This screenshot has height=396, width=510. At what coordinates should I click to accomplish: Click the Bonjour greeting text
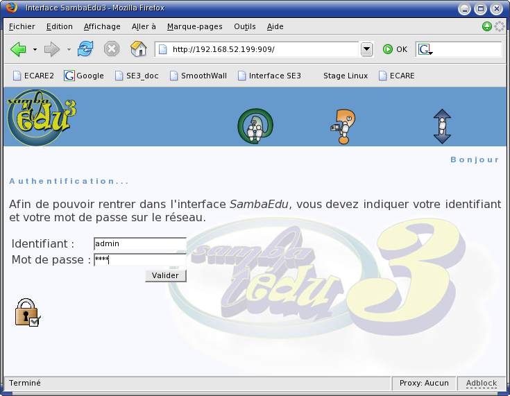coord(475,160)
